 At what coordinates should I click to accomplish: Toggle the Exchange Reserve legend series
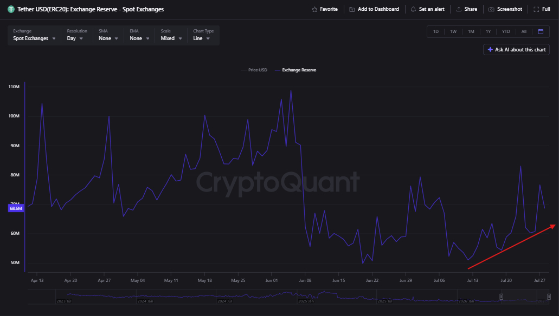click(x=295, y=70)
